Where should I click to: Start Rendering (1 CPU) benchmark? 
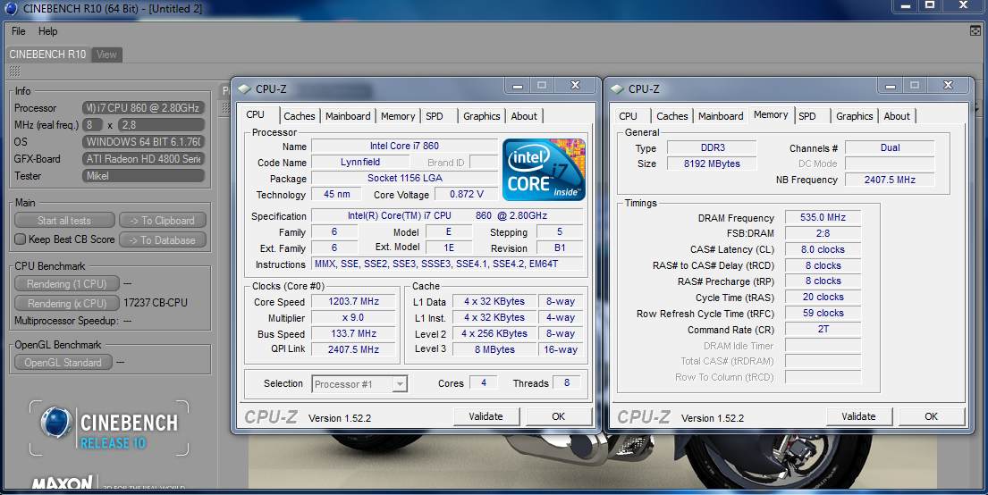coord(67,284)
